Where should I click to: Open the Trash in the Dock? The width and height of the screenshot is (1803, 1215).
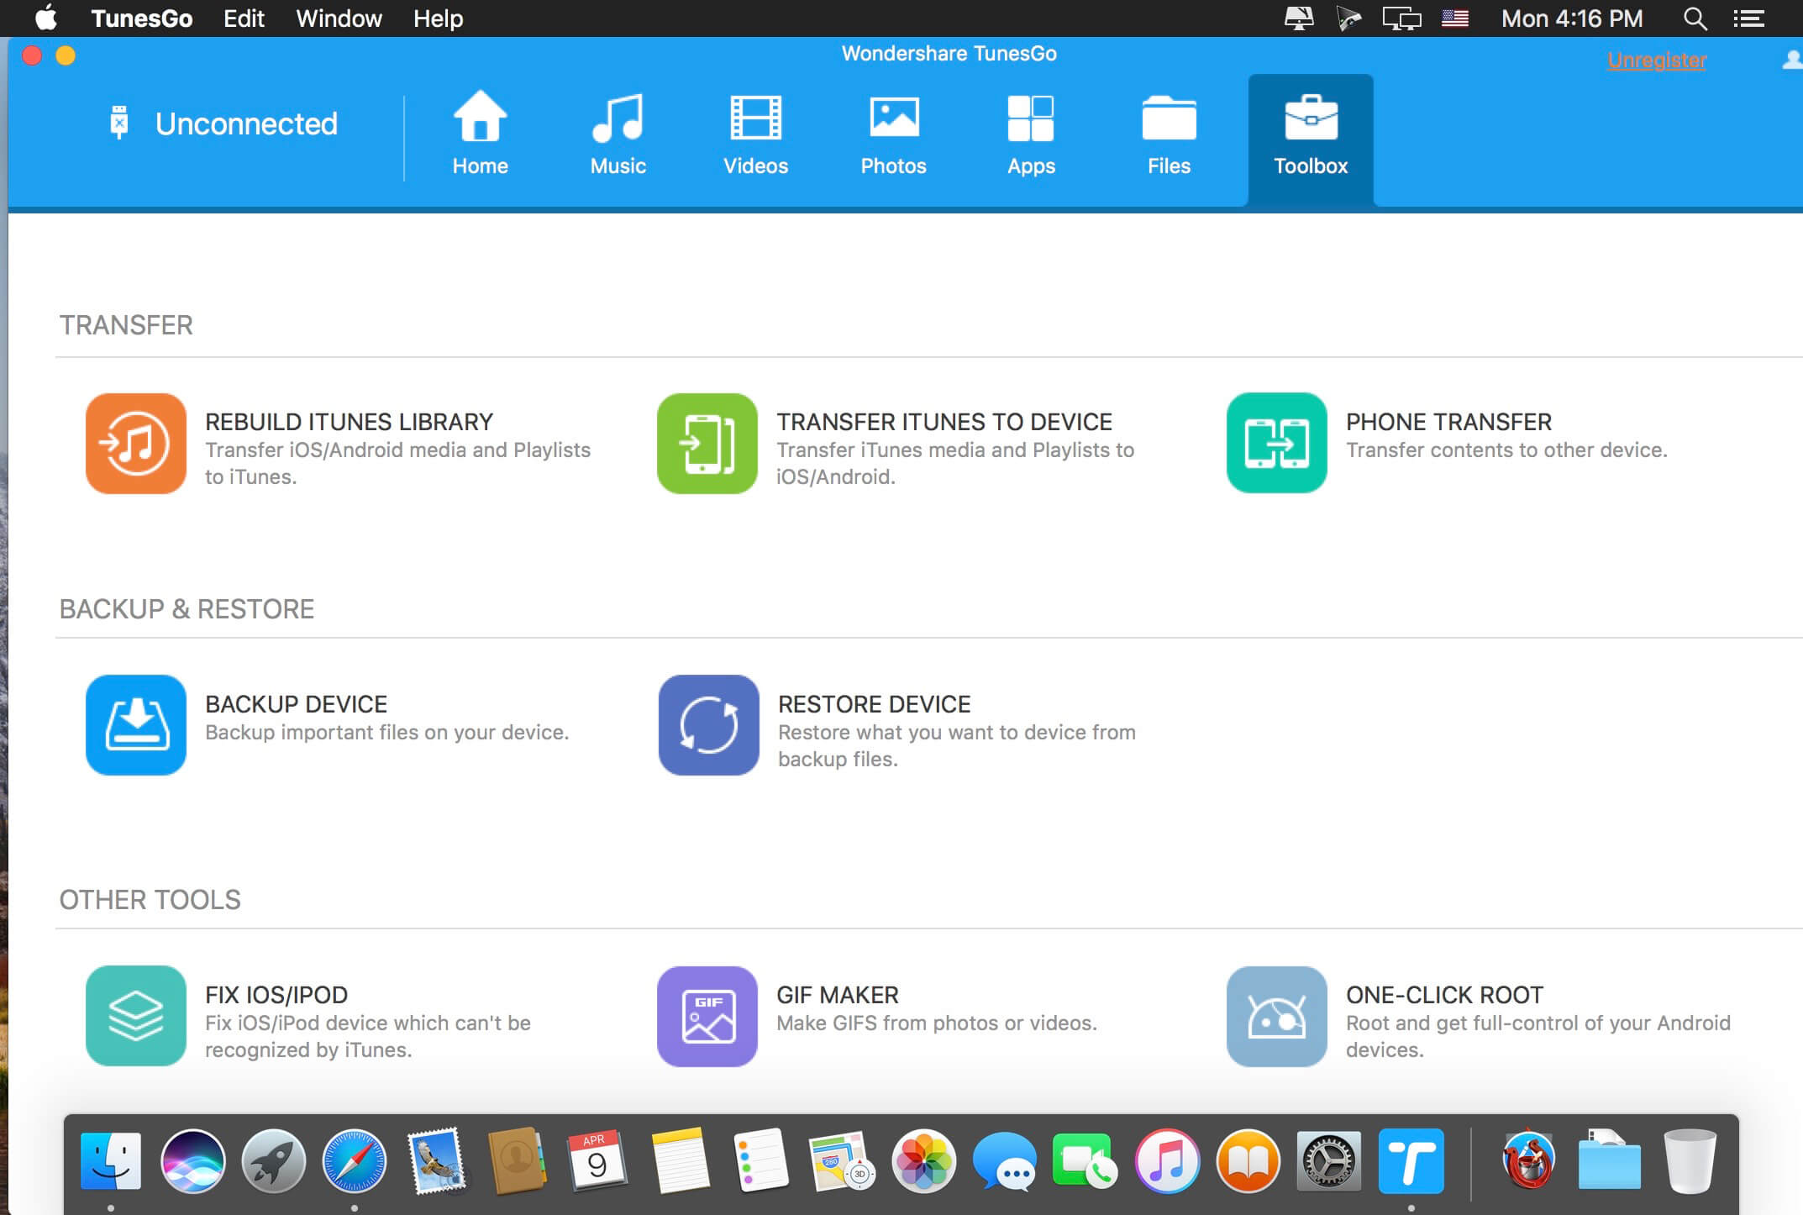(1690, 1160)
